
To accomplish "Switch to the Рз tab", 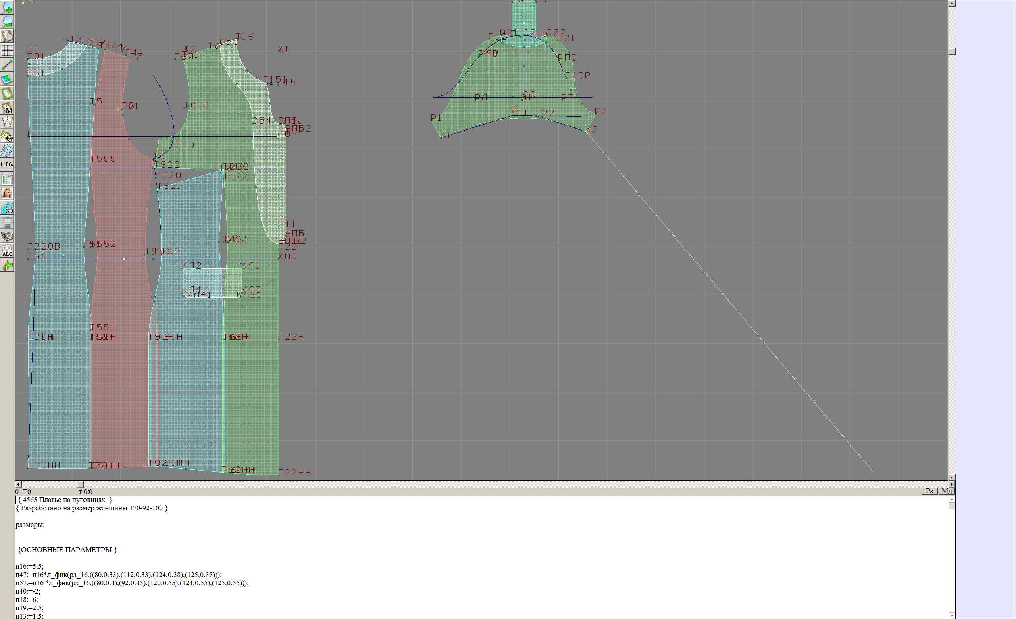I will 929,491.
